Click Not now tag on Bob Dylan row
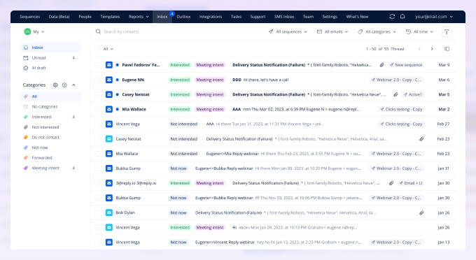 (x=178, y=212)
